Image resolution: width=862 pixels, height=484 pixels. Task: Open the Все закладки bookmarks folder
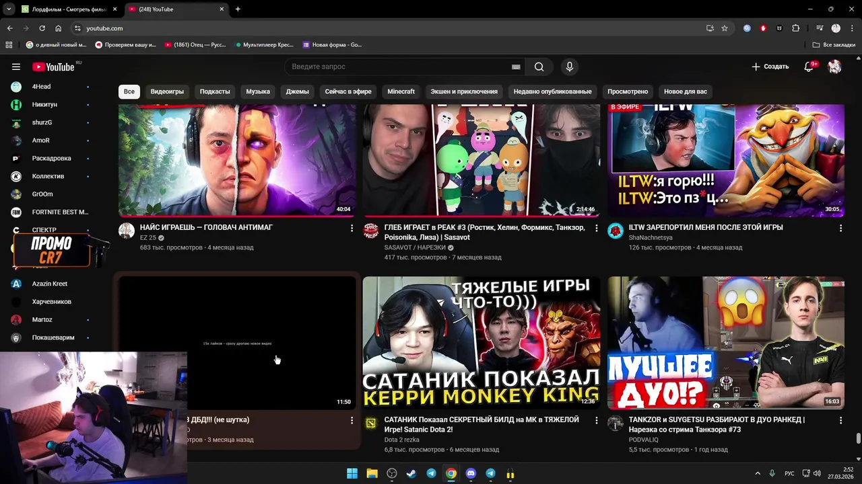834,45
